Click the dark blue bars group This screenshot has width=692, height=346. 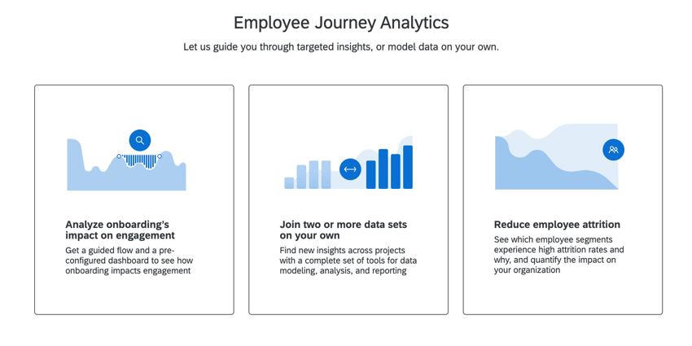(x=389, y=168)
